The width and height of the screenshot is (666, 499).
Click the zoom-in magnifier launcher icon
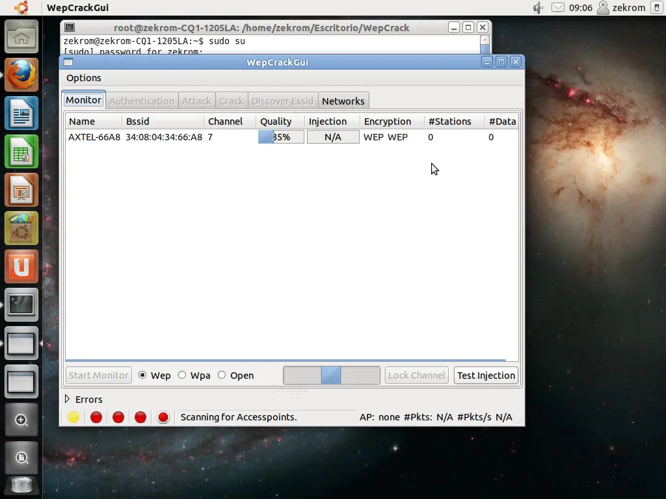tap(21, 420)
